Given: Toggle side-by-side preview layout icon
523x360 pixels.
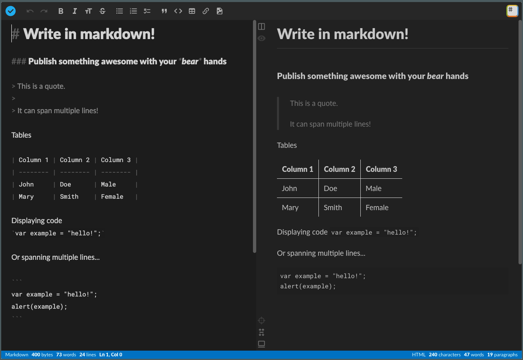Looking at the screenshot, I should tap(261, 26).
